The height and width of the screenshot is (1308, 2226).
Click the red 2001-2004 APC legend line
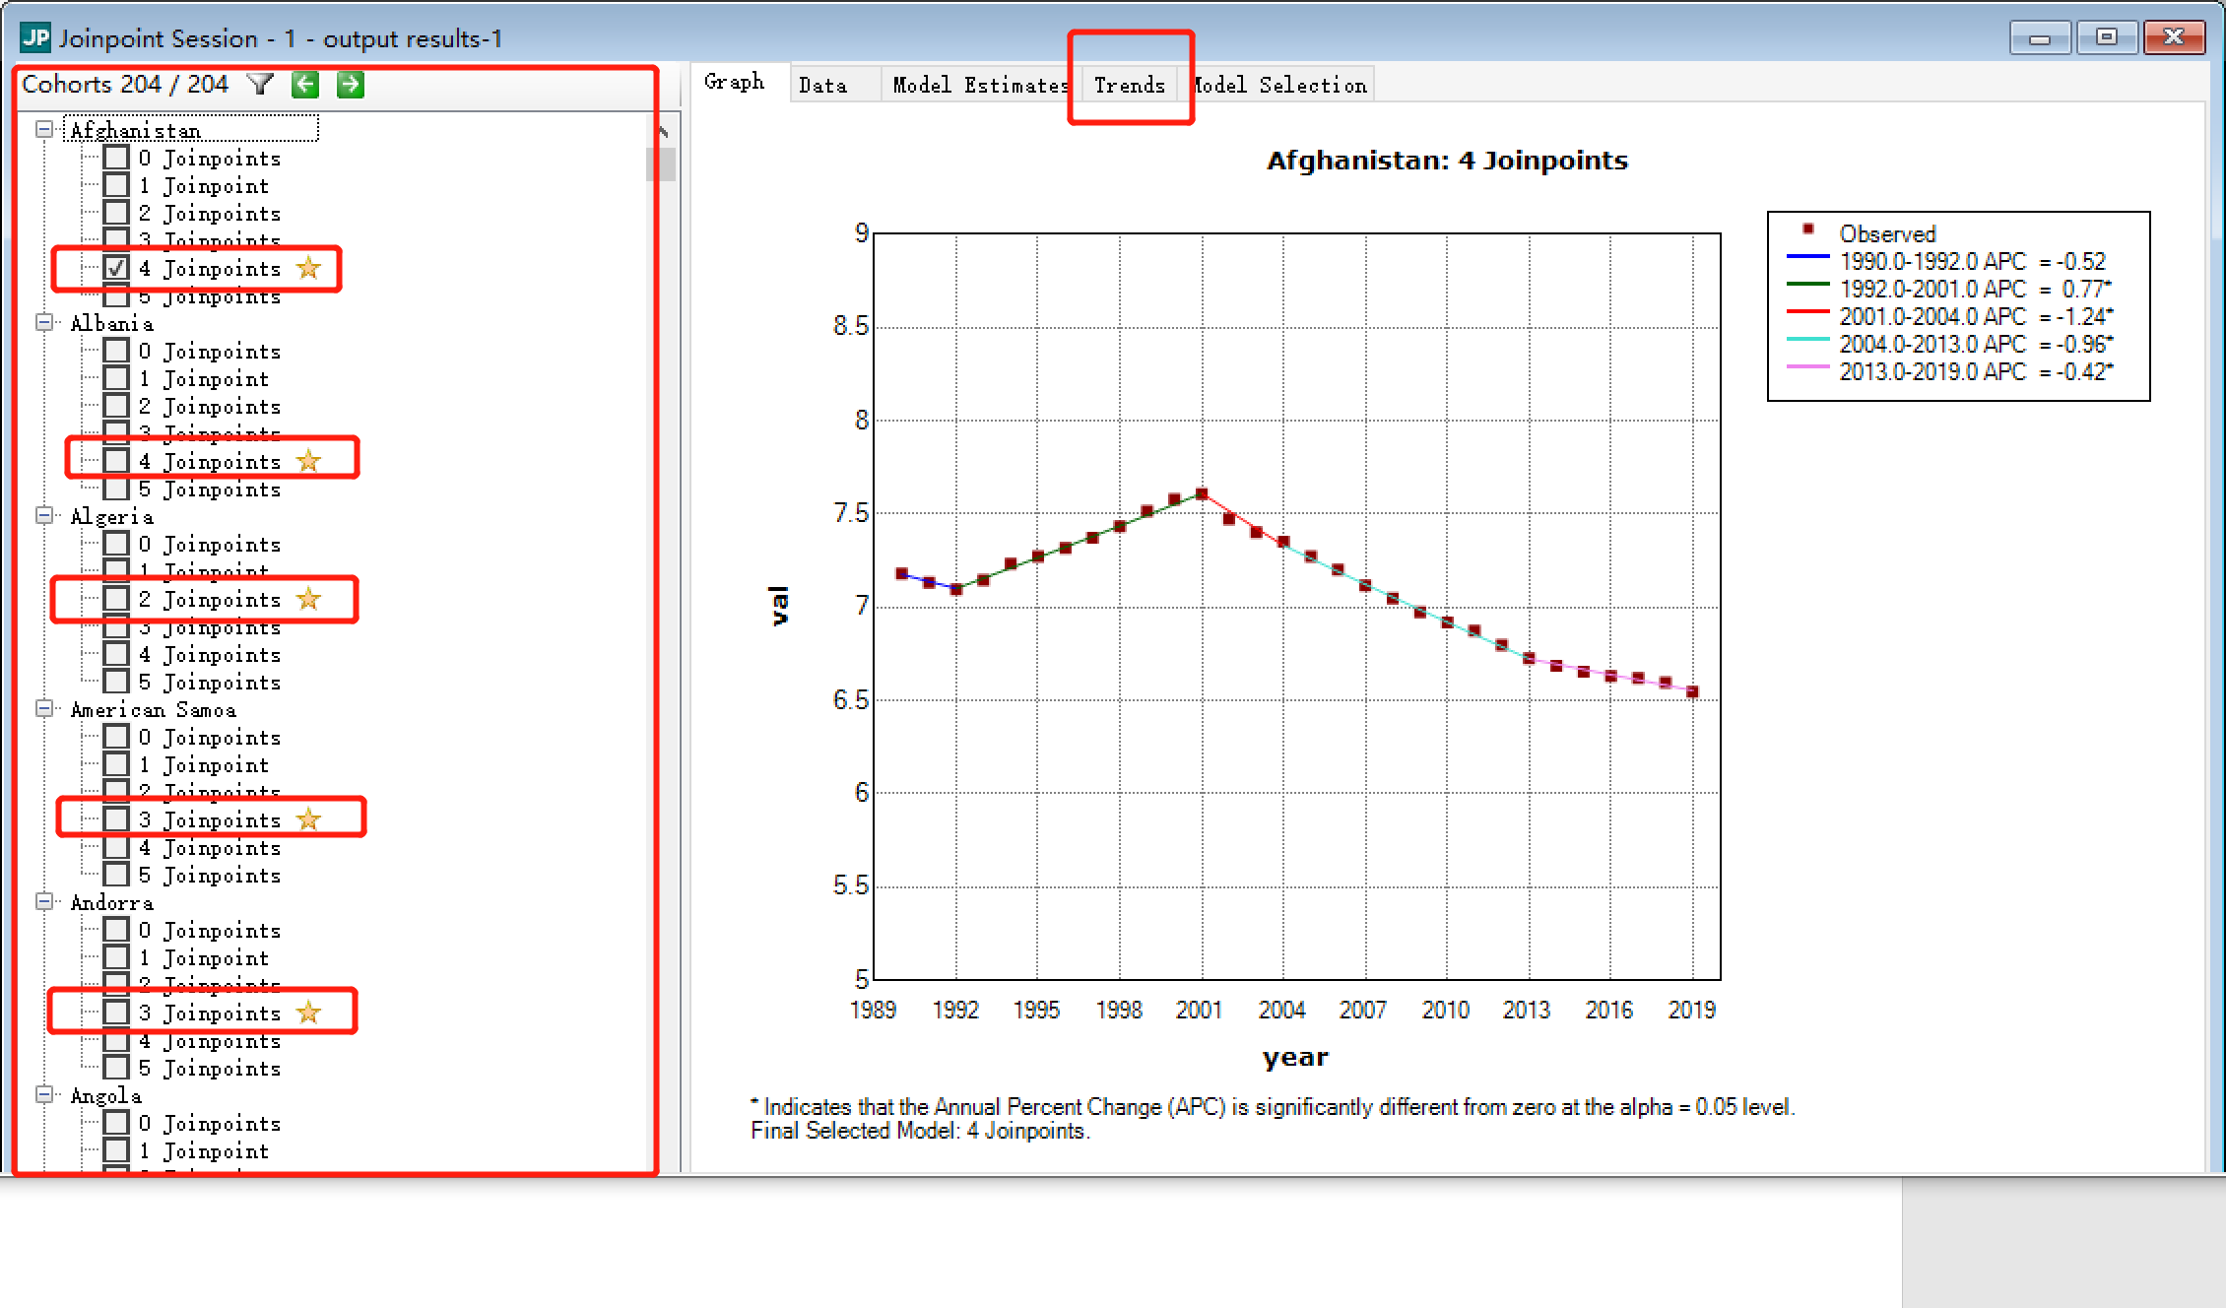(1807, 311)
